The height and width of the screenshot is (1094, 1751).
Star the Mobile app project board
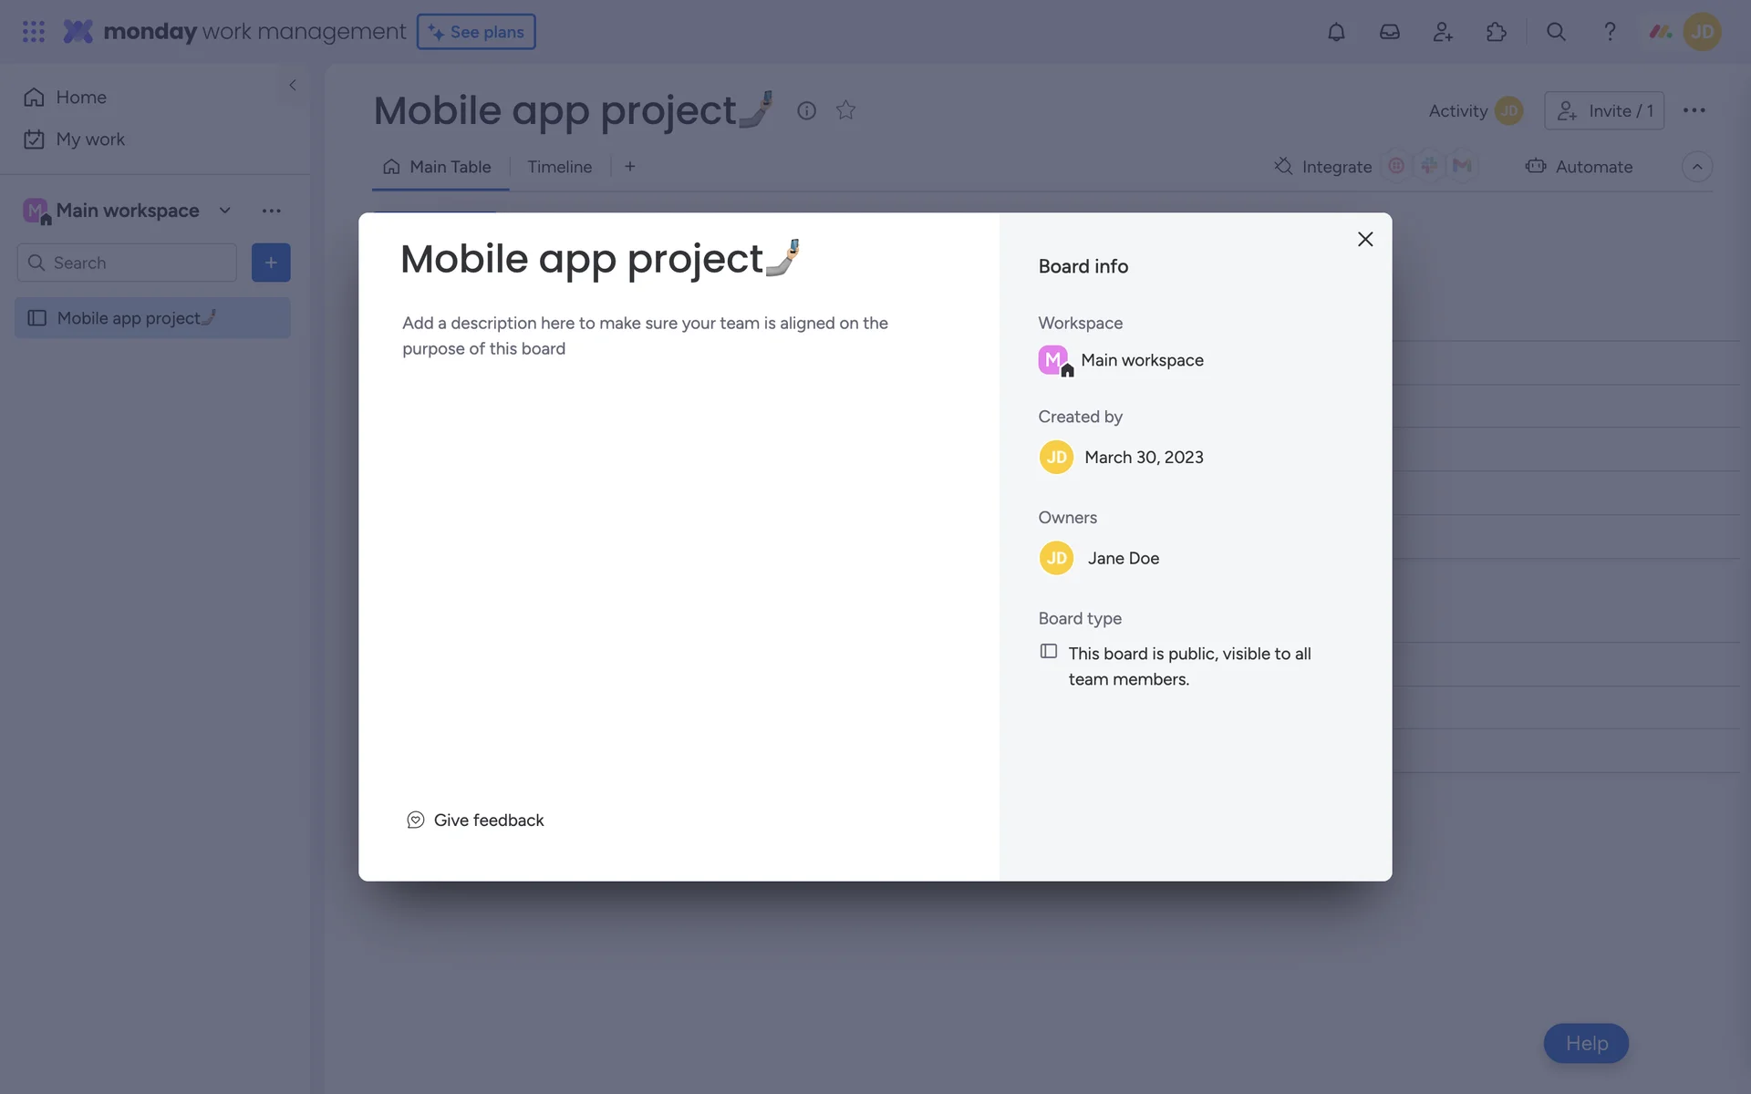click(x=845, y=110)
